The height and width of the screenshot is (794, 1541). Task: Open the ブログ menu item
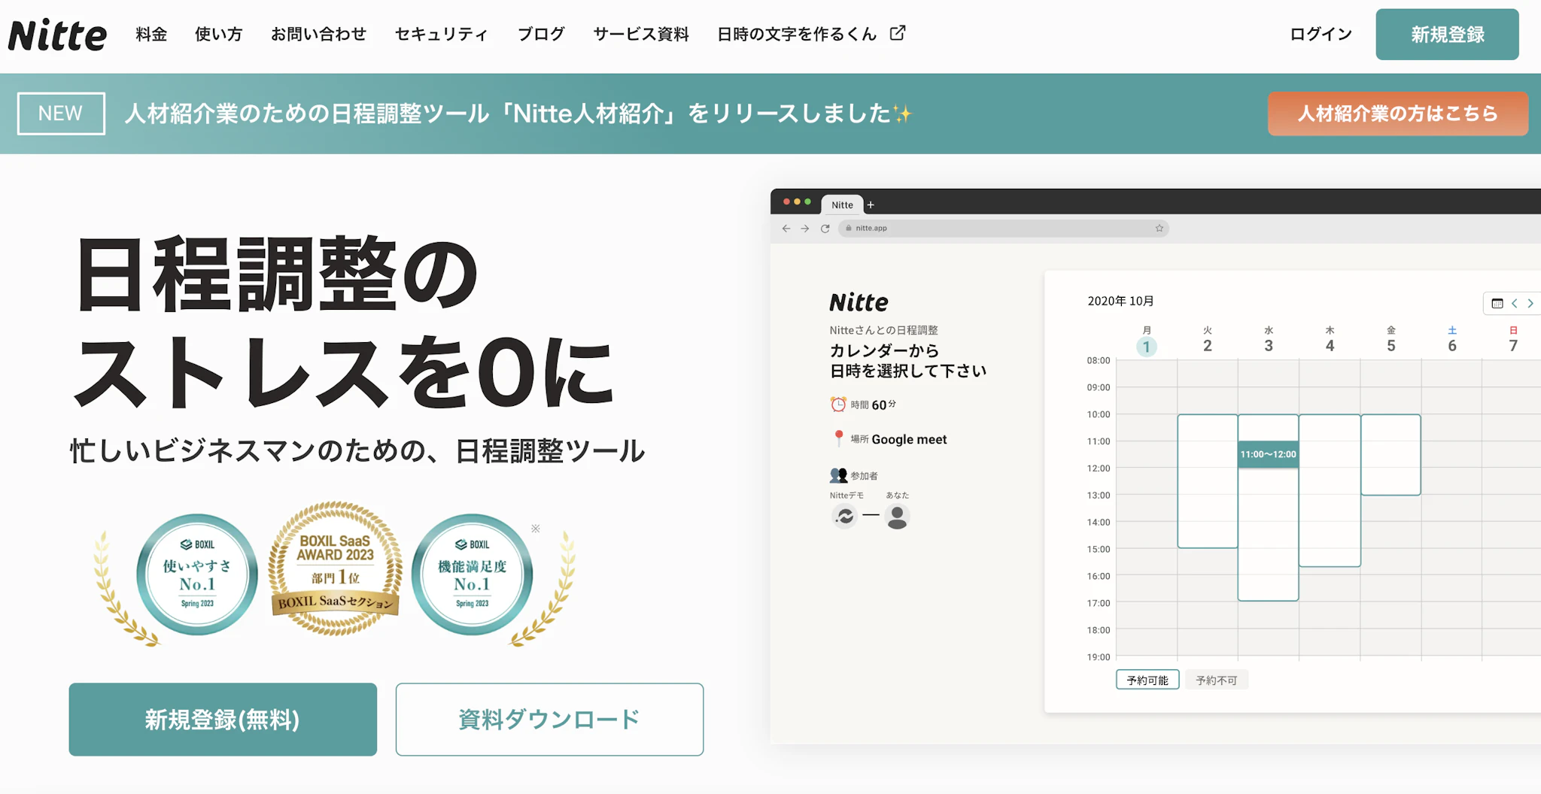541,35
